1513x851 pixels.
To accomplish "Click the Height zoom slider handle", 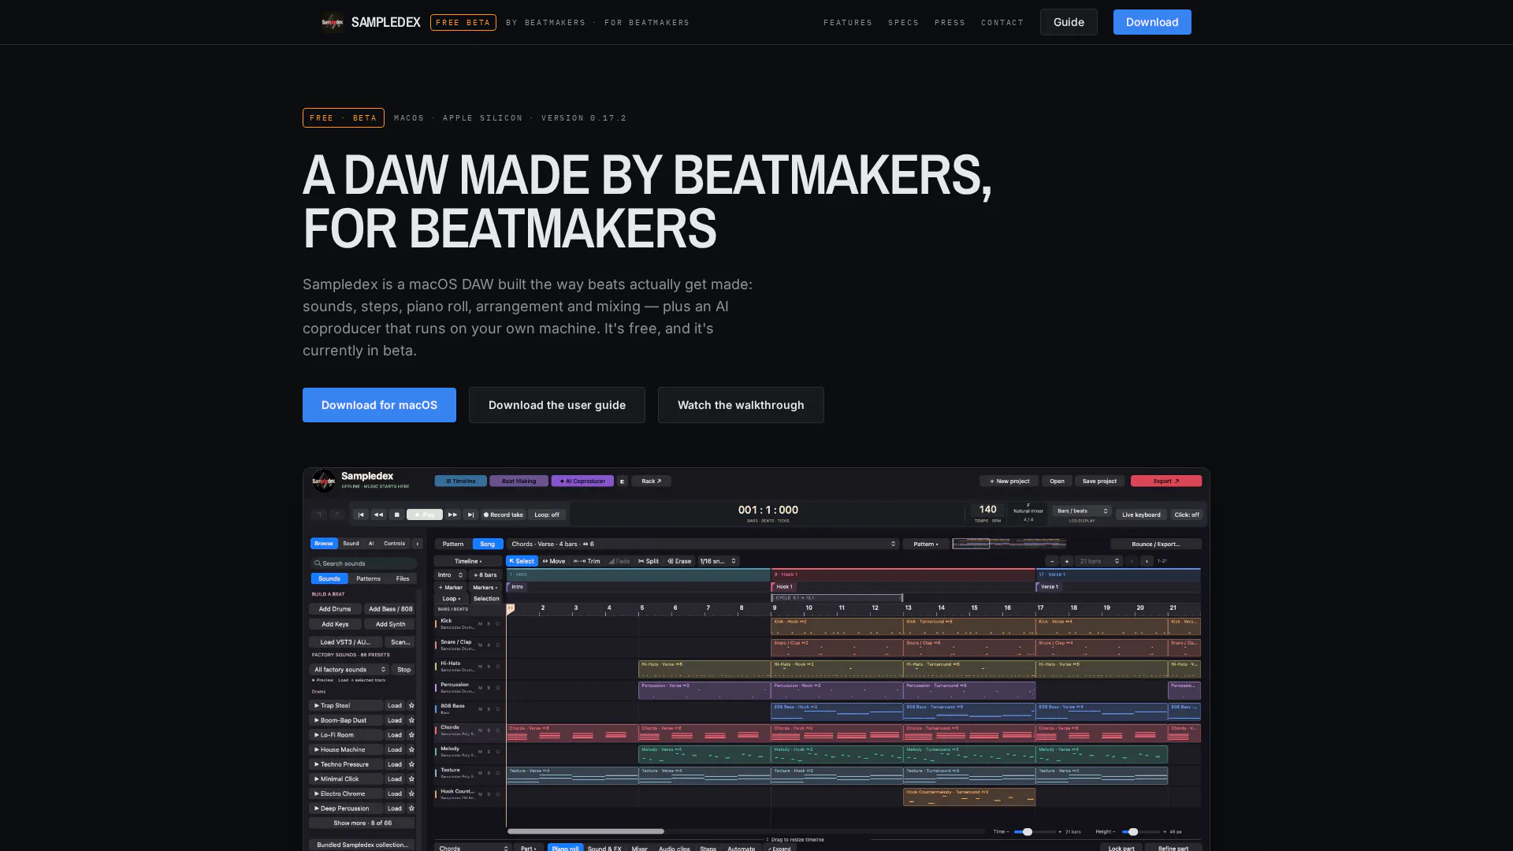I will (1133, 831).
